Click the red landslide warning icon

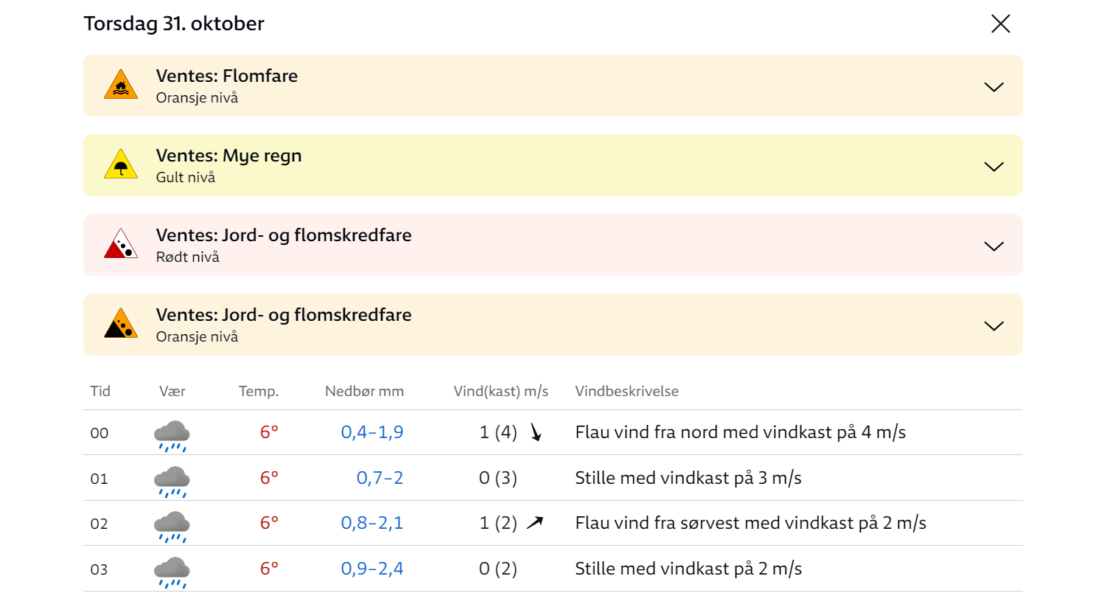121,244
